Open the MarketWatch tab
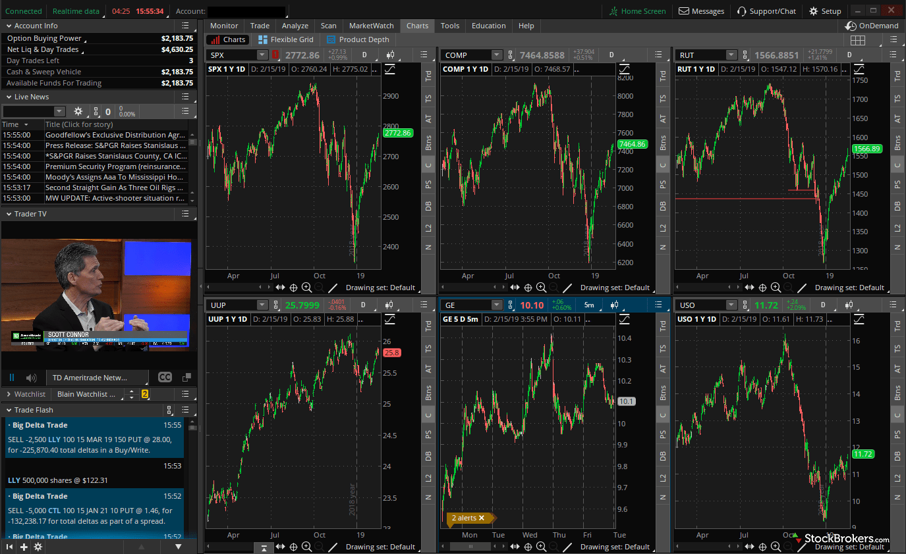906x554 pixels. (372, 26)
